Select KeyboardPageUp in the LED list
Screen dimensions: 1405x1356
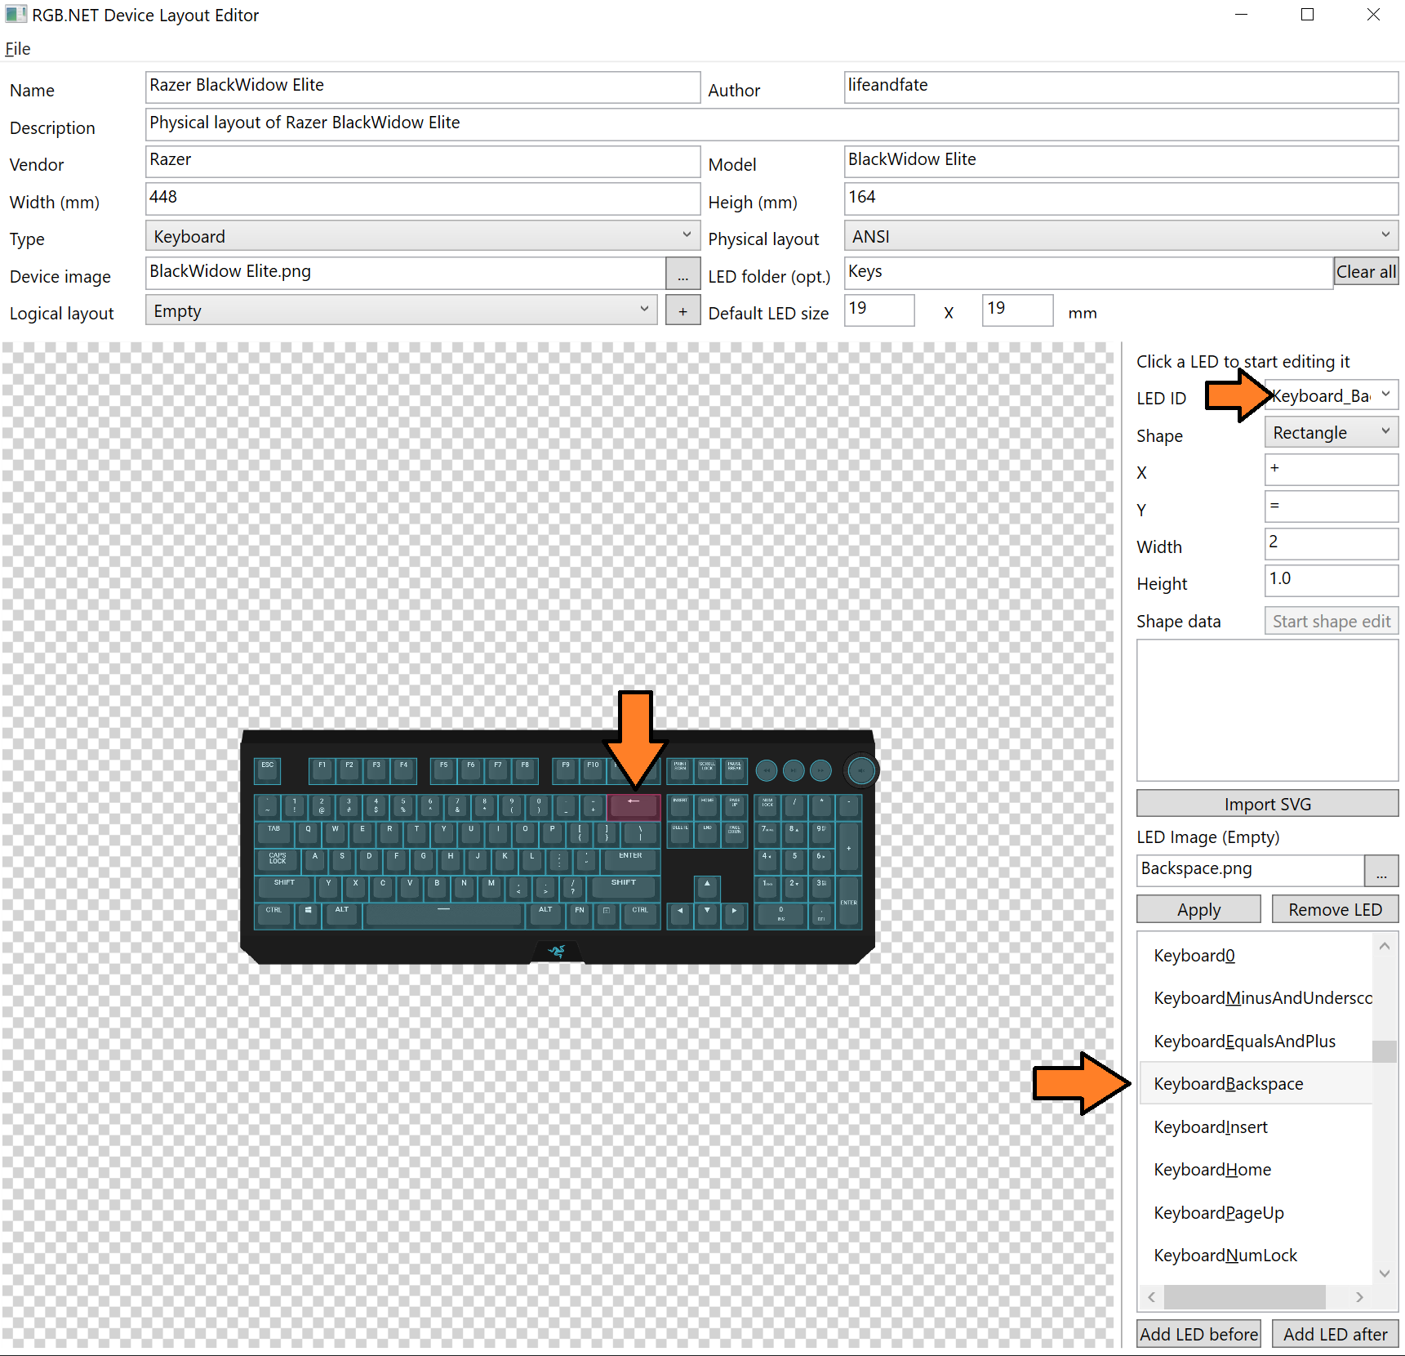coord(1256,1213)
